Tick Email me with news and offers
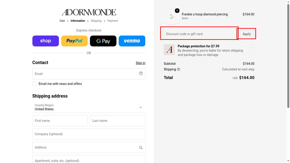The image size is (290, 163). (34, 84)
